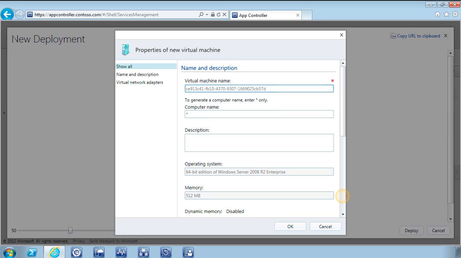The image size is (461, 258).
Task: Click the dialog scrollbar up arrow
Action: click(343, 63)
